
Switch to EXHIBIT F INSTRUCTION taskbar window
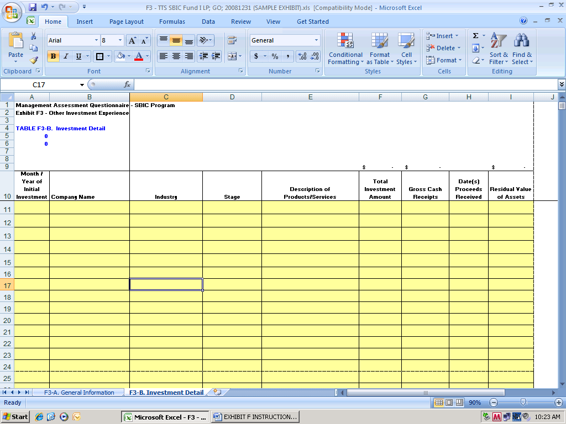click(x=255, y=417)
